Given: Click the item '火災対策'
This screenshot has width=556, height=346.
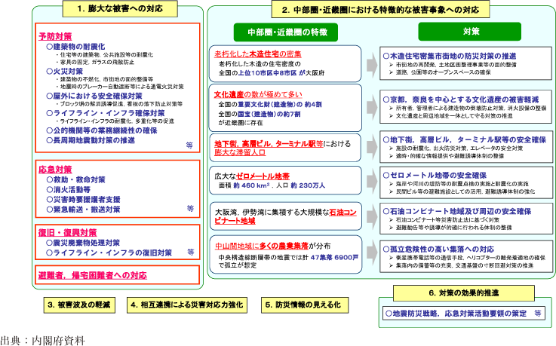Looking at the screenshot, I should click(x=65, y=71).
